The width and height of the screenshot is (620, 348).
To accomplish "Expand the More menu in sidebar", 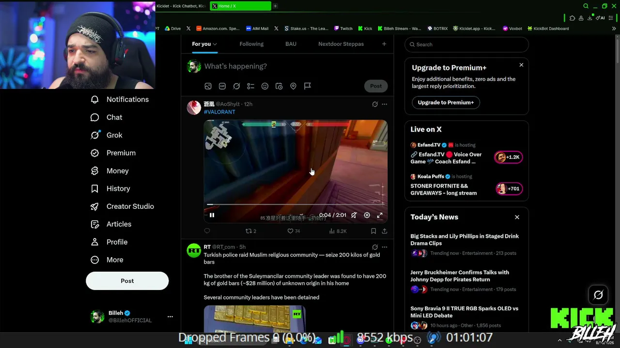I will [x=107, y=260].
